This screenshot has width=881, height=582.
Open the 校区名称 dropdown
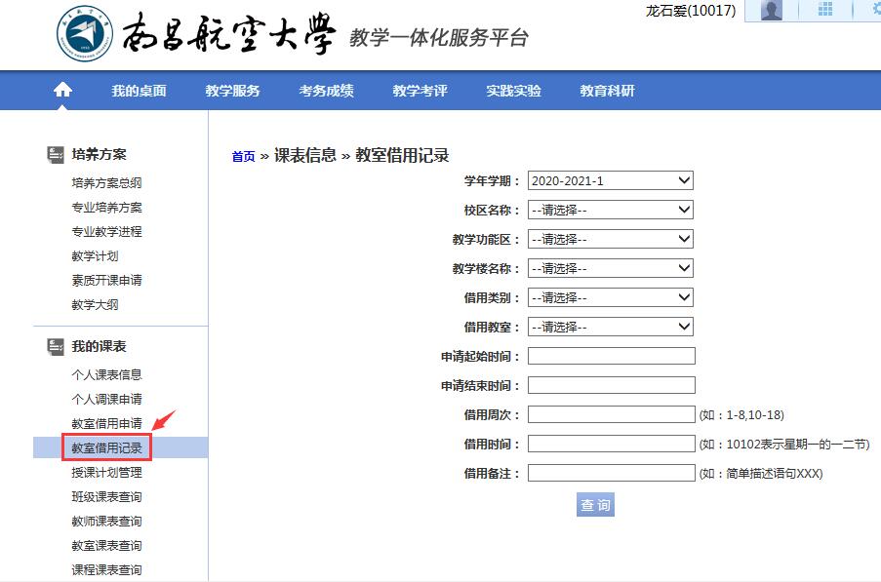coord(611,210)
